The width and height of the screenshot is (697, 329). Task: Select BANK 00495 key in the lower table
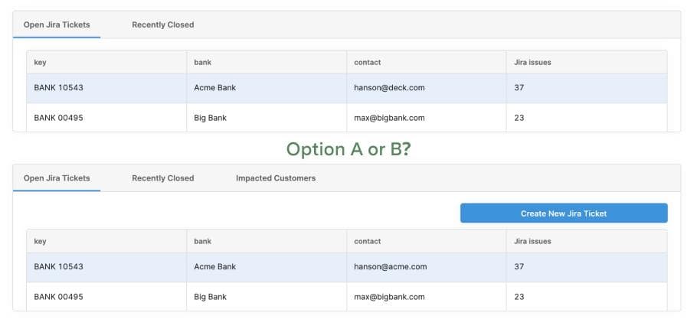(59, 297)
